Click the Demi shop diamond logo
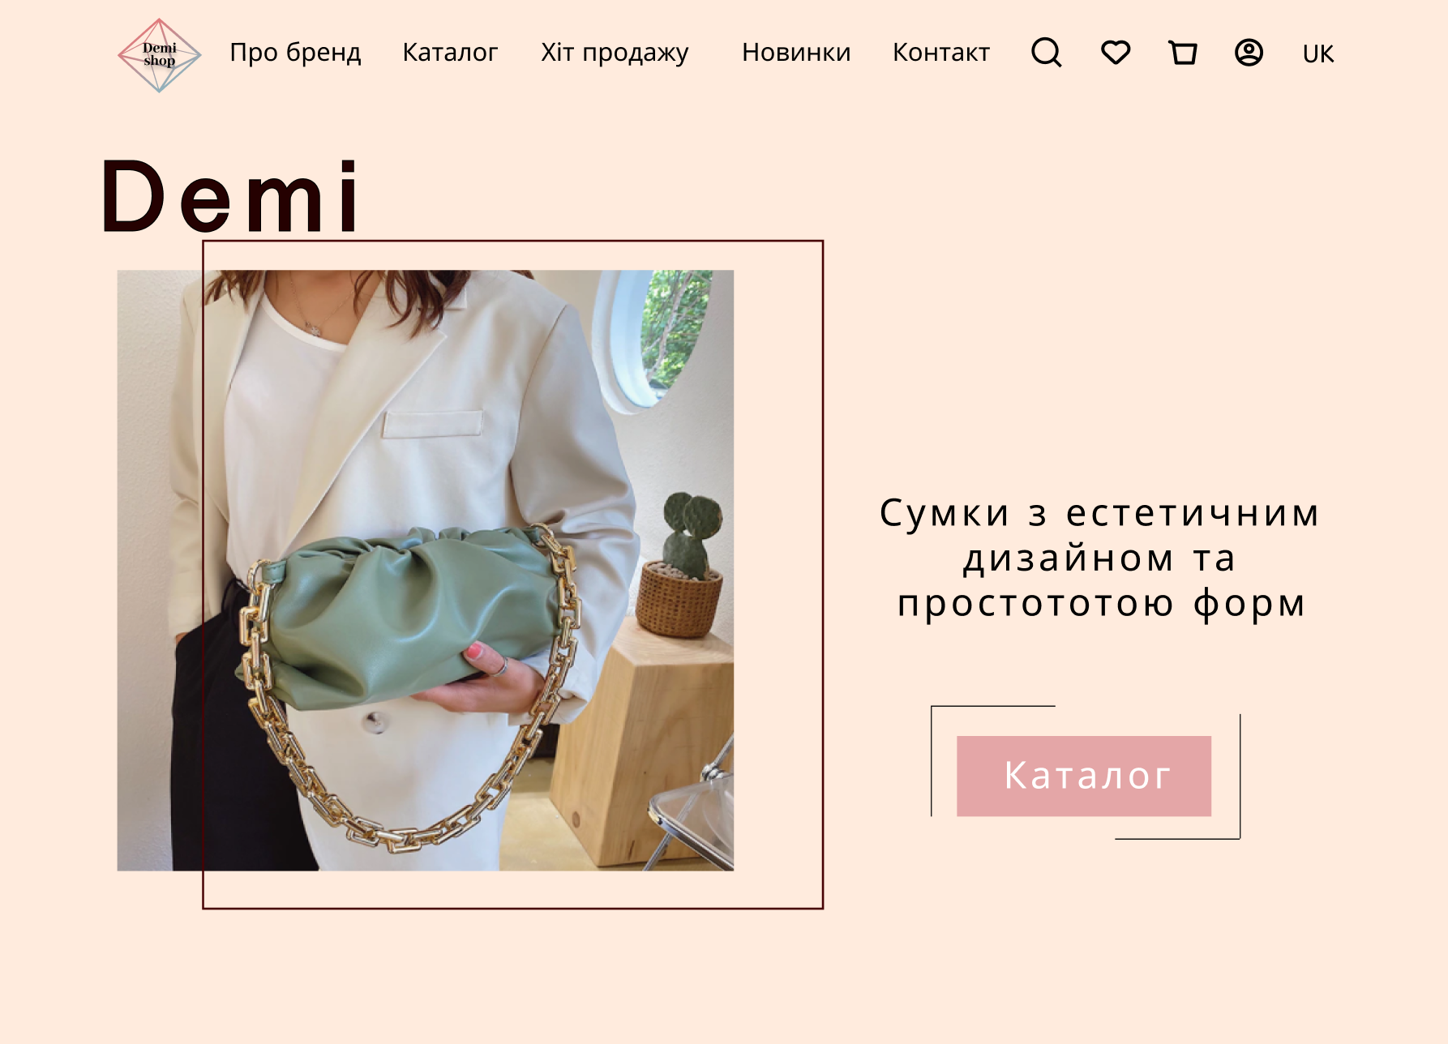 (x=160, y=55)
